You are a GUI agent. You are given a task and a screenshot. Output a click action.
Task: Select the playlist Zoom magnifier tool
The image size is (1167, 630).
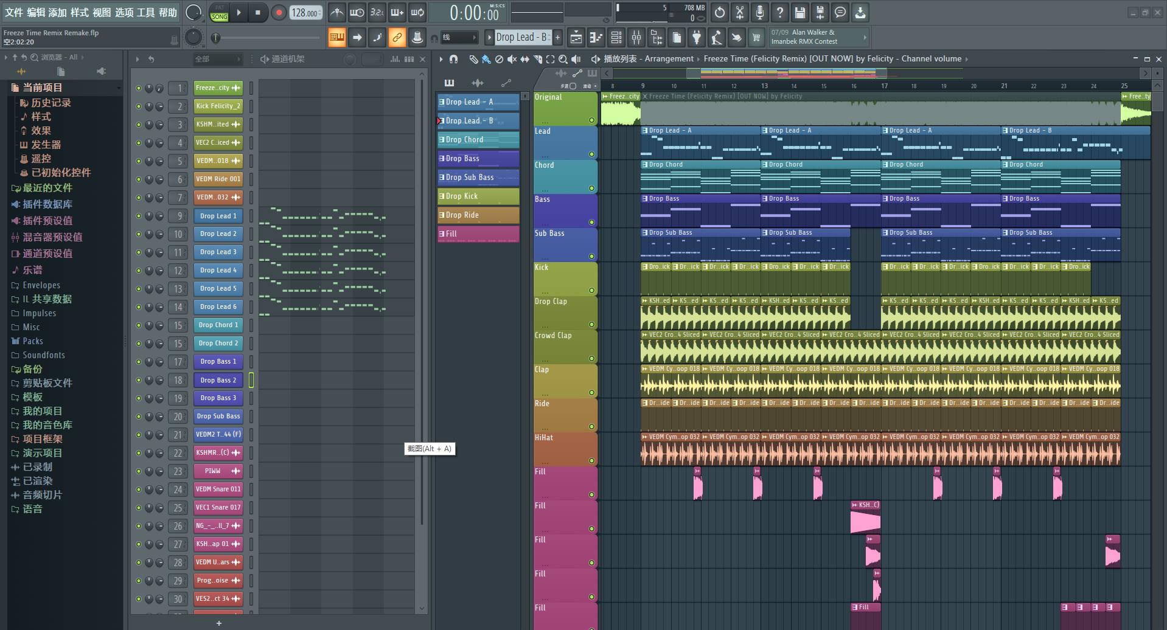coord(563,59)
